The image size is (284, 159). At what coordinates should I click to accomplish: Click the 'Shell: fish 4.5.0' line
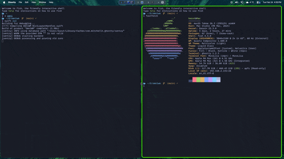pos(200,36)
